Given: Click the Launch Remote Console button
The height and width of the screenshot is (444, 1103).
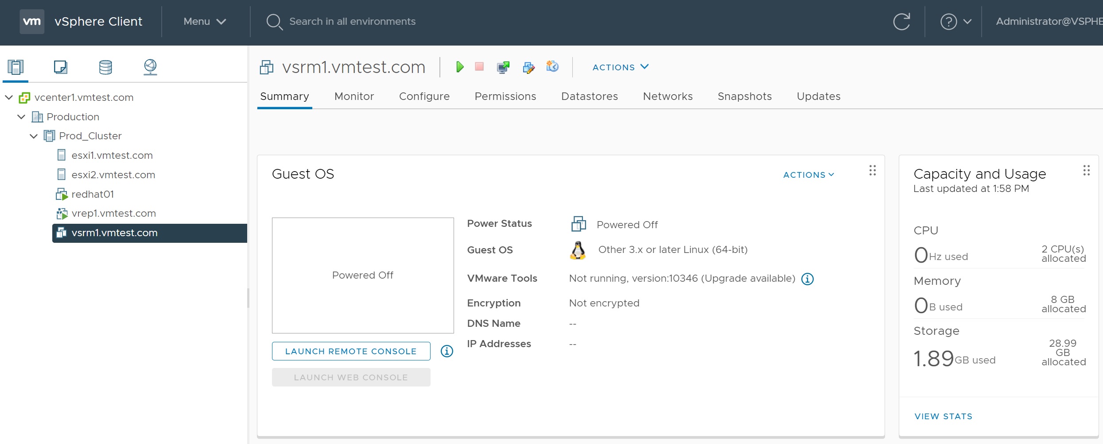Looking at the screenshot, I should pyautogui.click(x=351, y=351).
